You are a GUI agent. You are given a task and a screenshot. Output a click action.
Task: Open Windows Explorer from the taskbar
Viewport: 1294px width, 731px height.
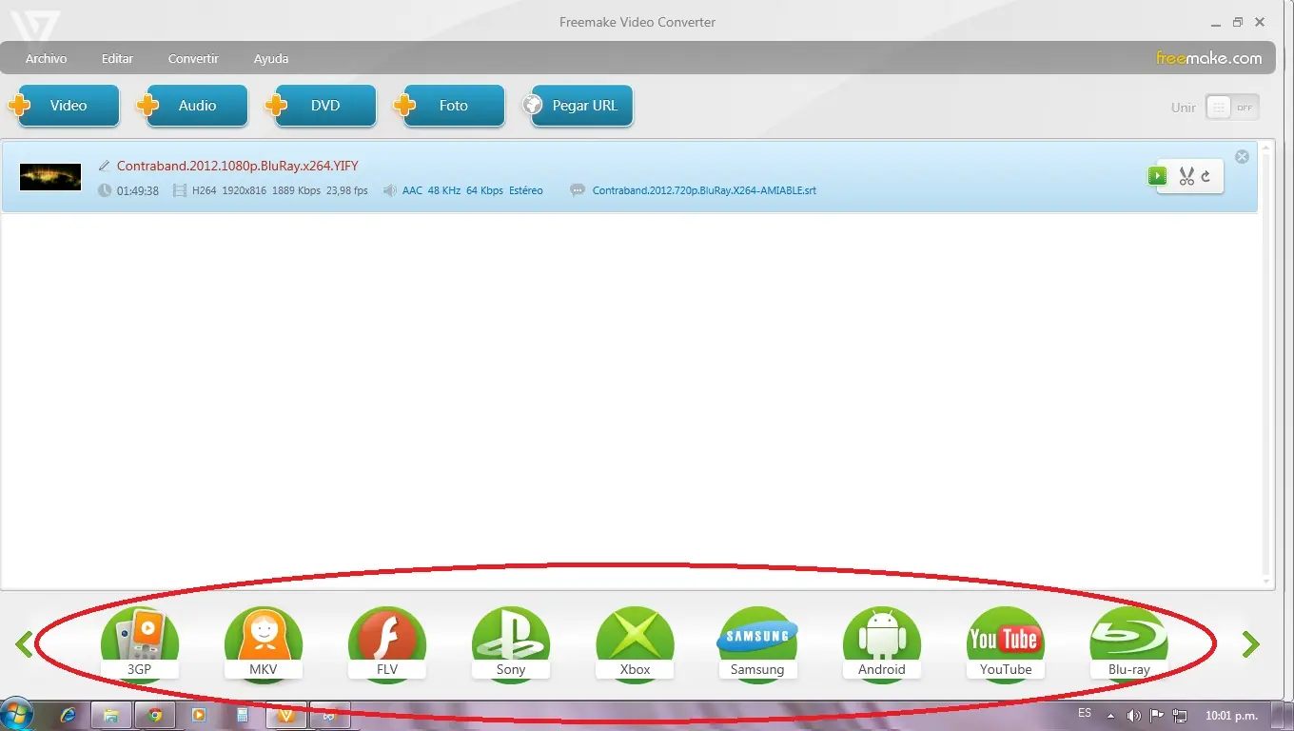point(110,715)
